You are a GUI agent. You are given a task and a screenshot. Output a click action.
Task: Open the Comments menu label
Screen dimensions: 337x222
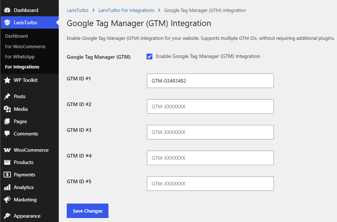(26, 134)
